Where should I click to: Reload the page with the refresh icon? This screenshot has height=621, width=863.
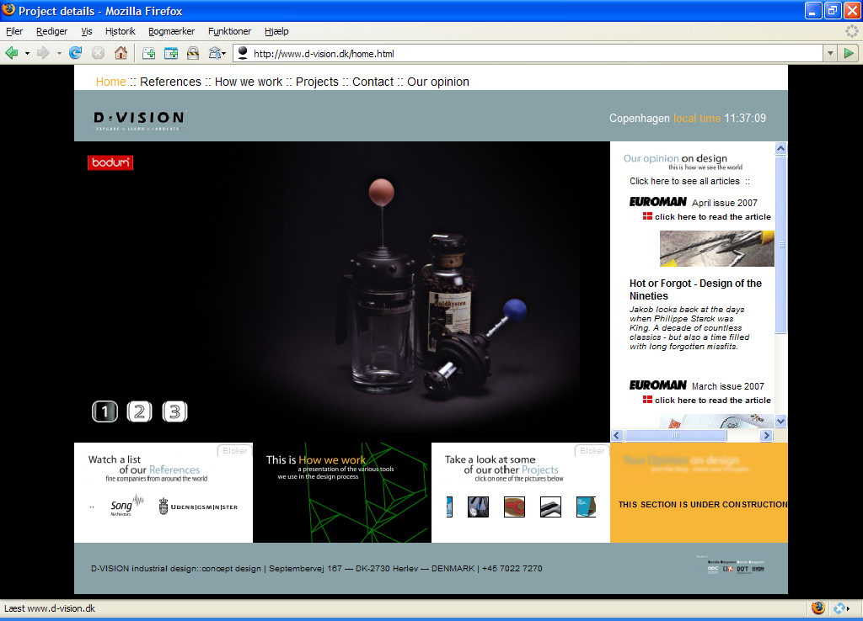[75, 53]
